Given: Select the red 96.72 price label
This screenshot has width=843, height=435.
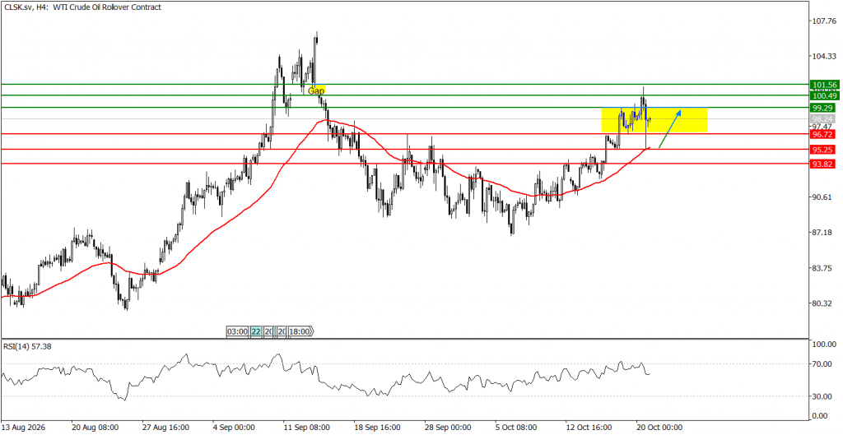Looking at the screenshot, I should click(x=823, y=134).
